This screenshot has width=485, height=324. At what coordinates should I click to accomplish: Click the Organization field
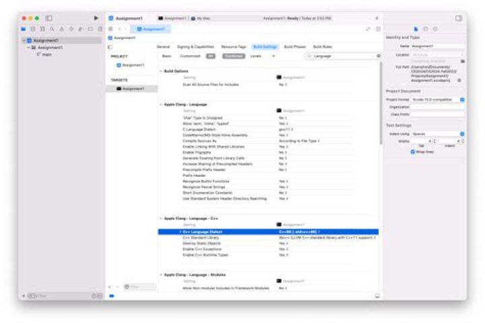pos(438,107)
